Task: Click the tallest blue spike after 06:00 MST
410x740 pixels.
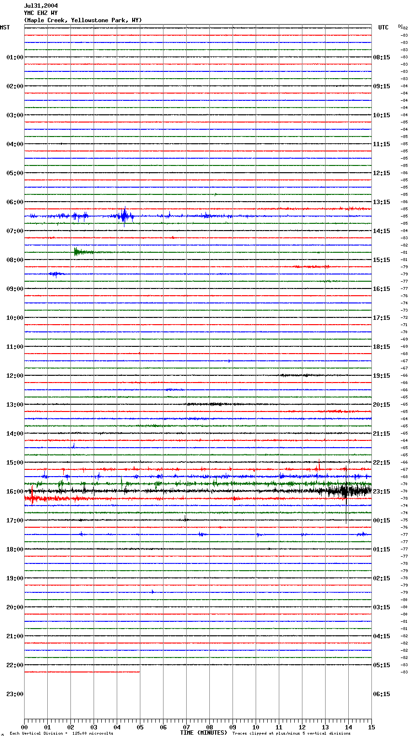Action: coord(124,216)
